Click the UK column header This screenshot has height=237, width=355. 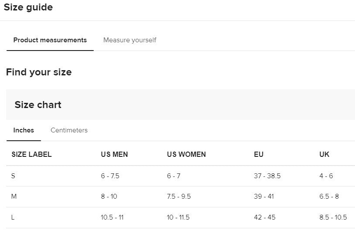point(324,155)
